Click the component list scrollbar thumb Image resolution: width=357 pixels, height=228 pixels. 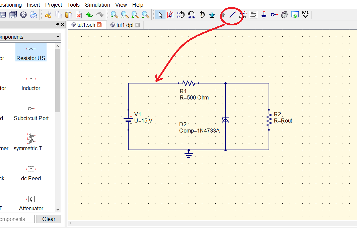point(58,80)
